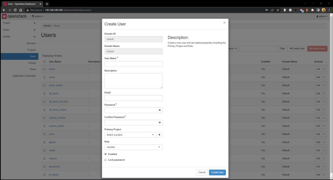The height and width of the screenshot is (180, 333).
Task: Open the admin user menu at top right
Action: click(x=322, y=16)
